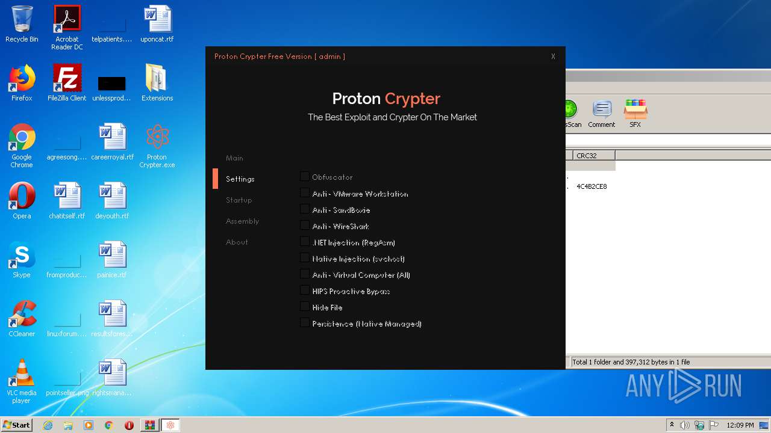Select painice.rtf document icon

[x=112, y=260]
